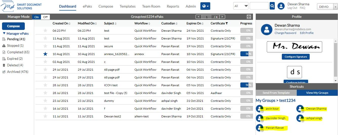
Task: Select Expired (2) folder
Action: [15, 59]
